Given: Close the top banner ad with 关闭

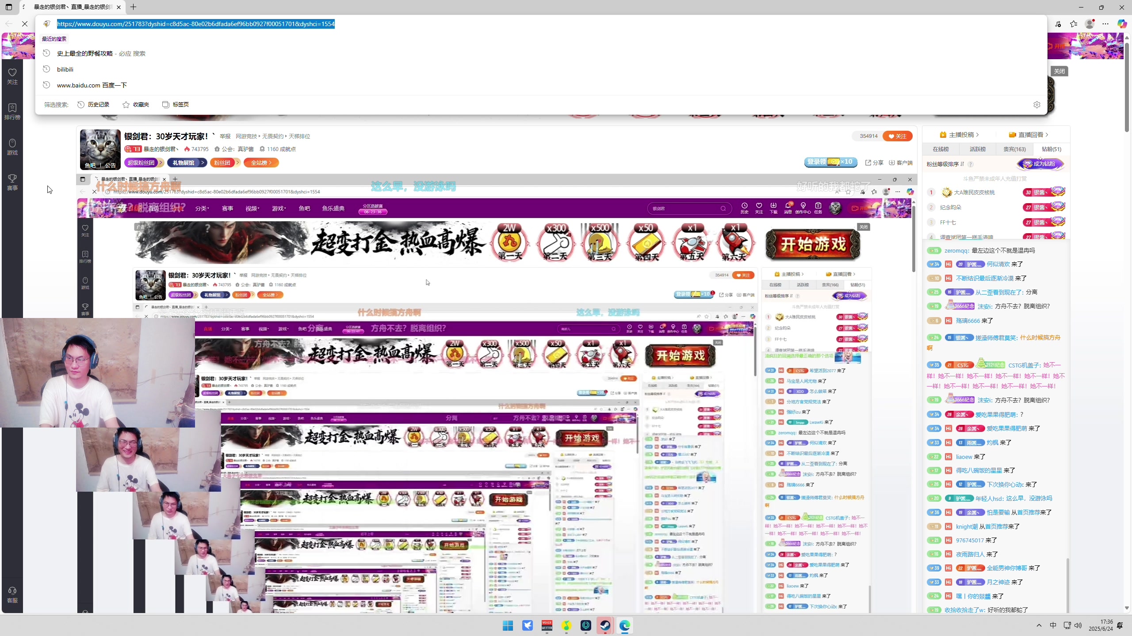Looking at the screenshot, I should (1059, 71).
